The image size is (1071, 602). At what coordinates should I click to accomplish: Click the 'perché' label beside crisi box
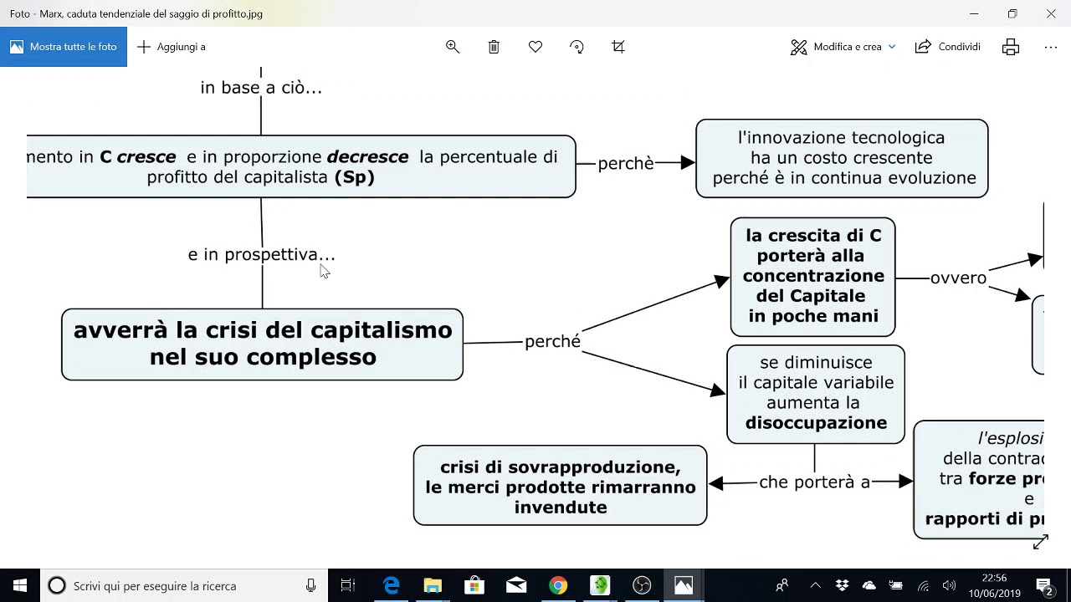pos(552,341)
